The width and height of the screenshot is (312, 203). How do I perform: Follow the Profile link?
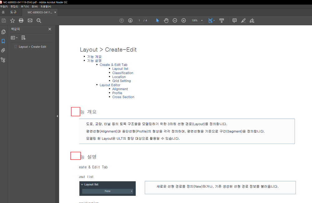point(117,93)
